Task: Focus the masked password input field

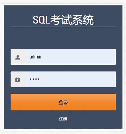Action: 71,79
